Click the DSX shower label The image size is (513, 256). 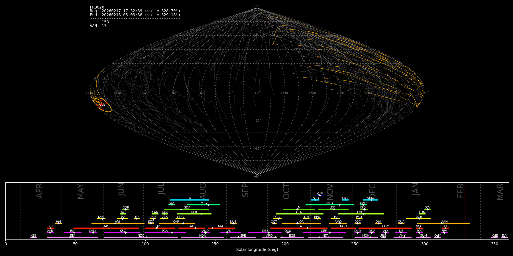pos(265,231)
